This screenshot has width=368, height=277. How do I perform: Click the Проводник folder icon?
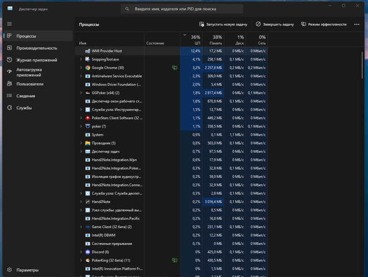click(88, 143)
